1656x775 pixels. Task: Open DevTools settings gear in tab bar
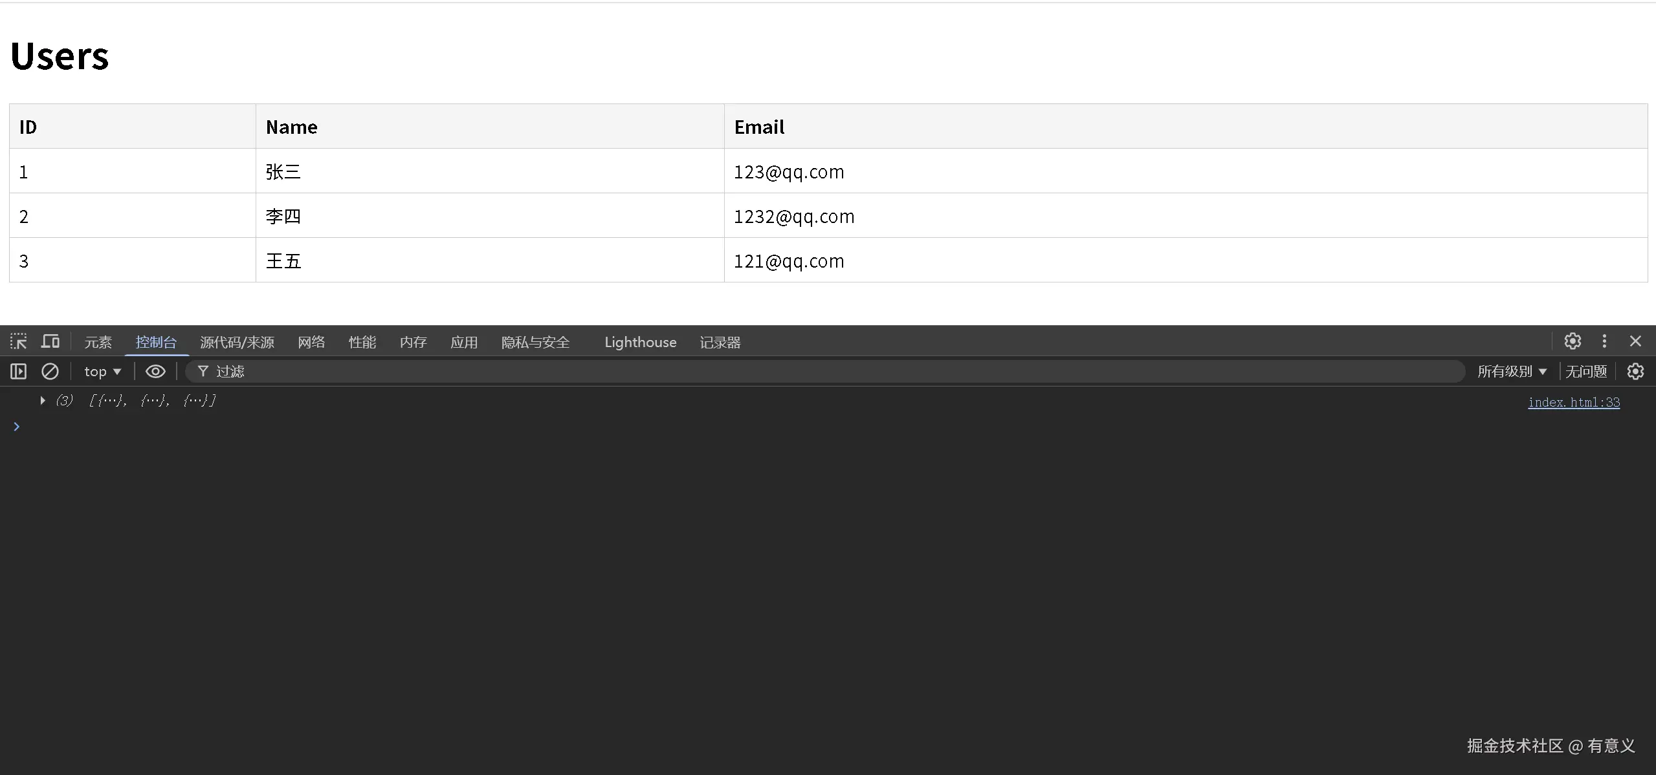1573,341
